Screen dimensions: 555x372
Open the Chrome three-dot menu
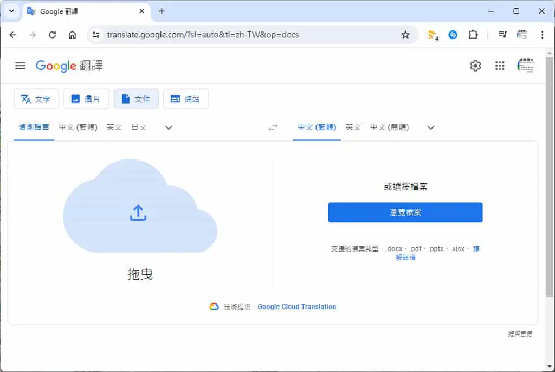(542, 35)
